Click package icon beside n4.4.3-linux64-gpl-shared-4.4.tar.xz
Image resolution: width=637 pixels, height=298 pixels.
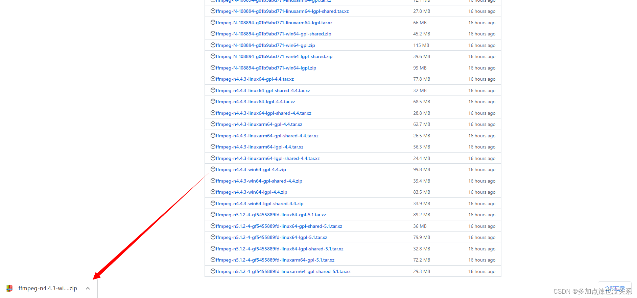click(213, 90)
